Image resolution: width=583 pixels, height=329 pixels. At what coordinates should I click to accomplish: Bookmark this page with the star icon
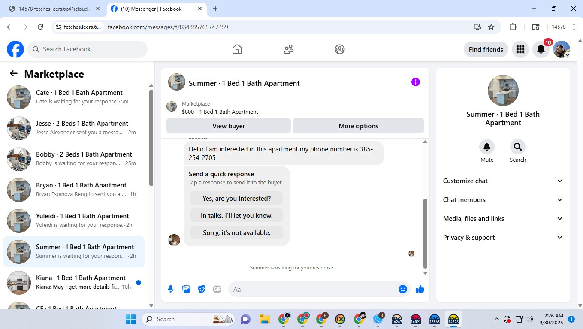coord(491,27)
